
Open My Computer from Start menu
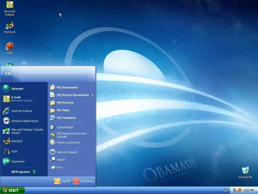coord(72,118)
